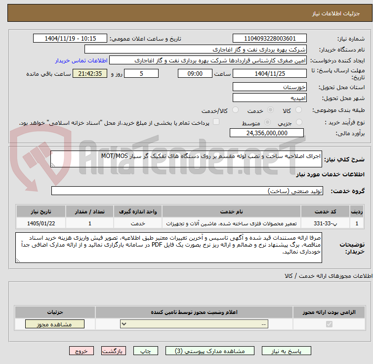Select the کالا/خدمت radio button
This screenshot has height=364, width=373.
click(x=235, y=110)
